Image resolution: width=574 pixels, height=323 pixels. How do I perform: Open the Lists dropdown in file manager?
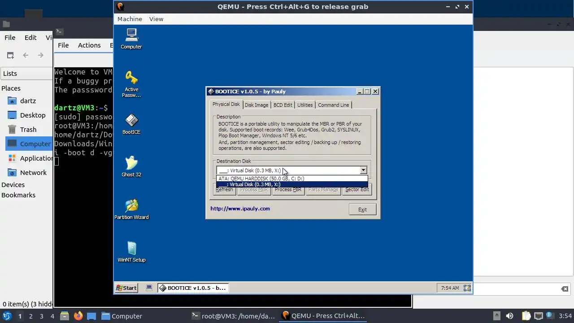(27, 74)
